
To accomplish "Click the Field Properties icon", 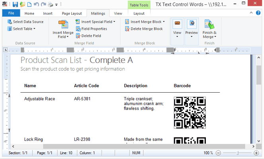I will point(78,29).
